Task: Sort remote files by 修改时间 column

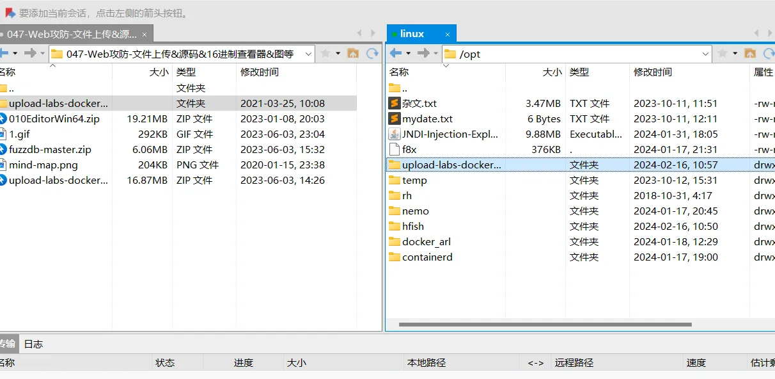Action: coord(652,72)
